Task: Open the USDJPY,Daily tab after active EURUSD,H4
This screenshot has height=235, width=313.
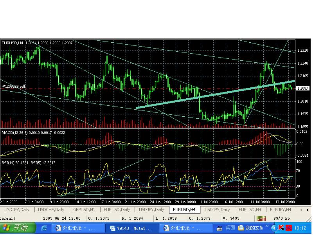Action: [217, 210]
